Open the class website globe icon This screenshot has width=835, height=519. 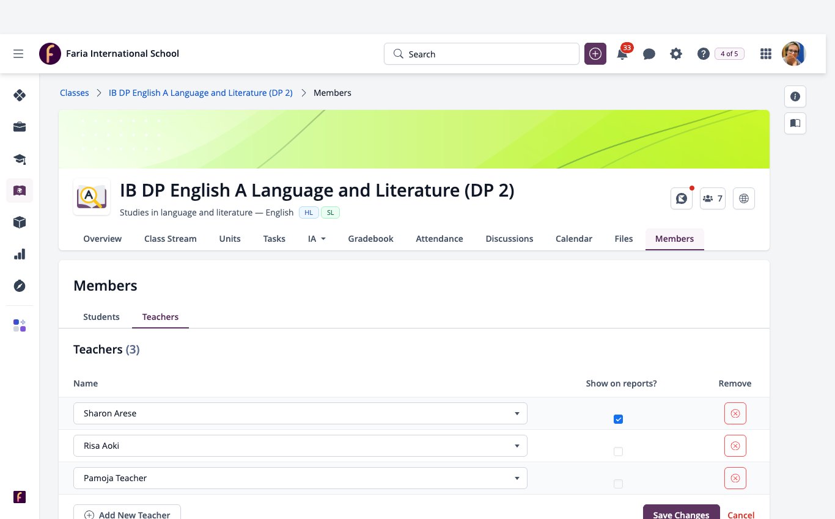tap(744, 198)
